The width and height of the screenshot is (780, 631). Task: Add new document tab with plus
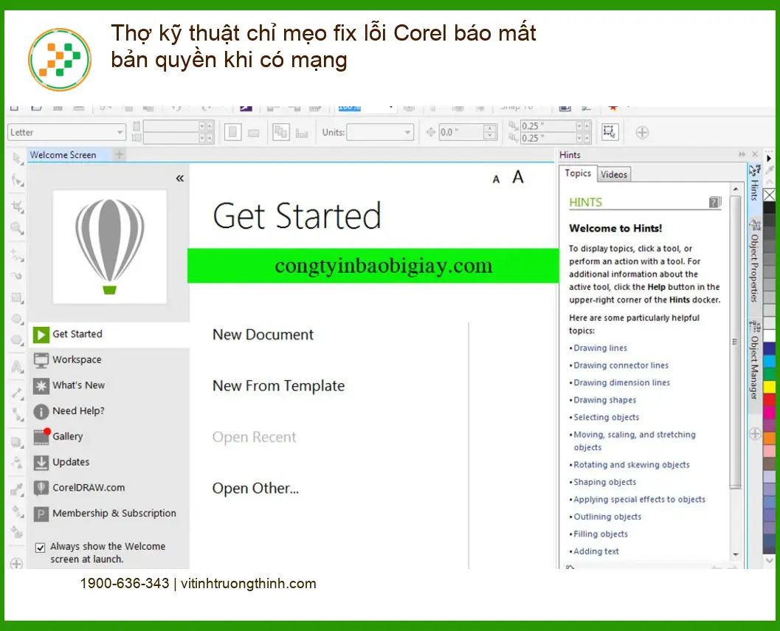click(120, 155)
